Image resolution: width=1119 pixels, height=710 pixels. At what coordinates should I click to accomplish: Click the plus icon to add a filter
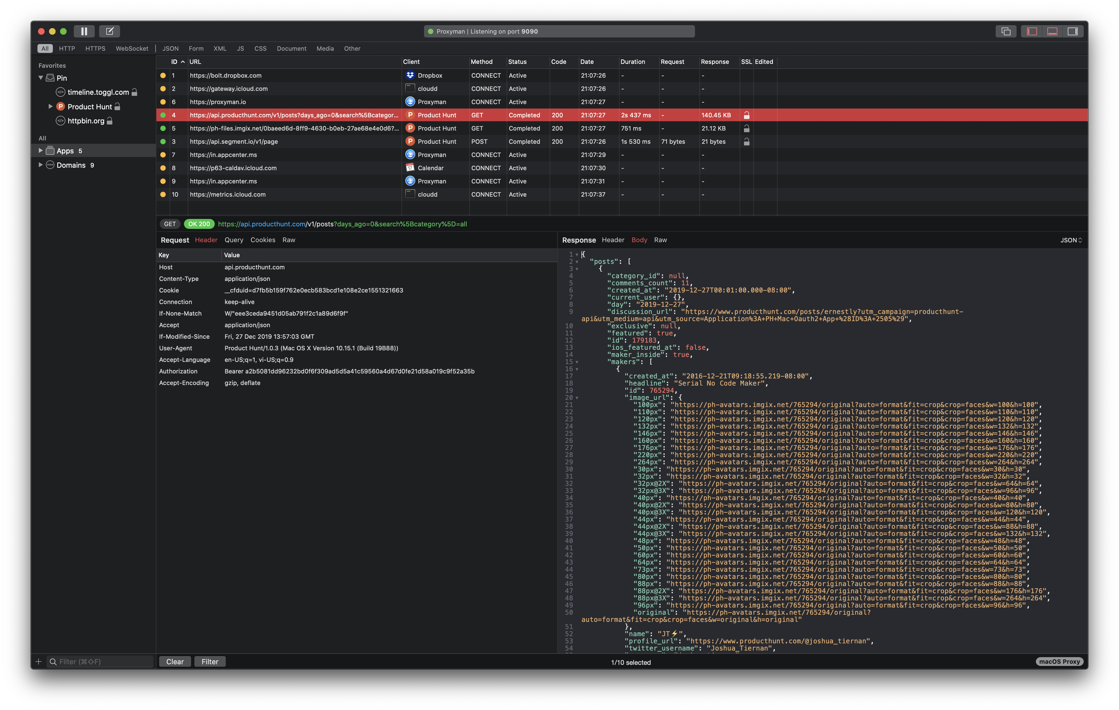[x=39, y=661]
